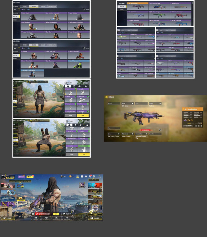Click the Details back arrow
207x237 pixels.
point(106,97)
